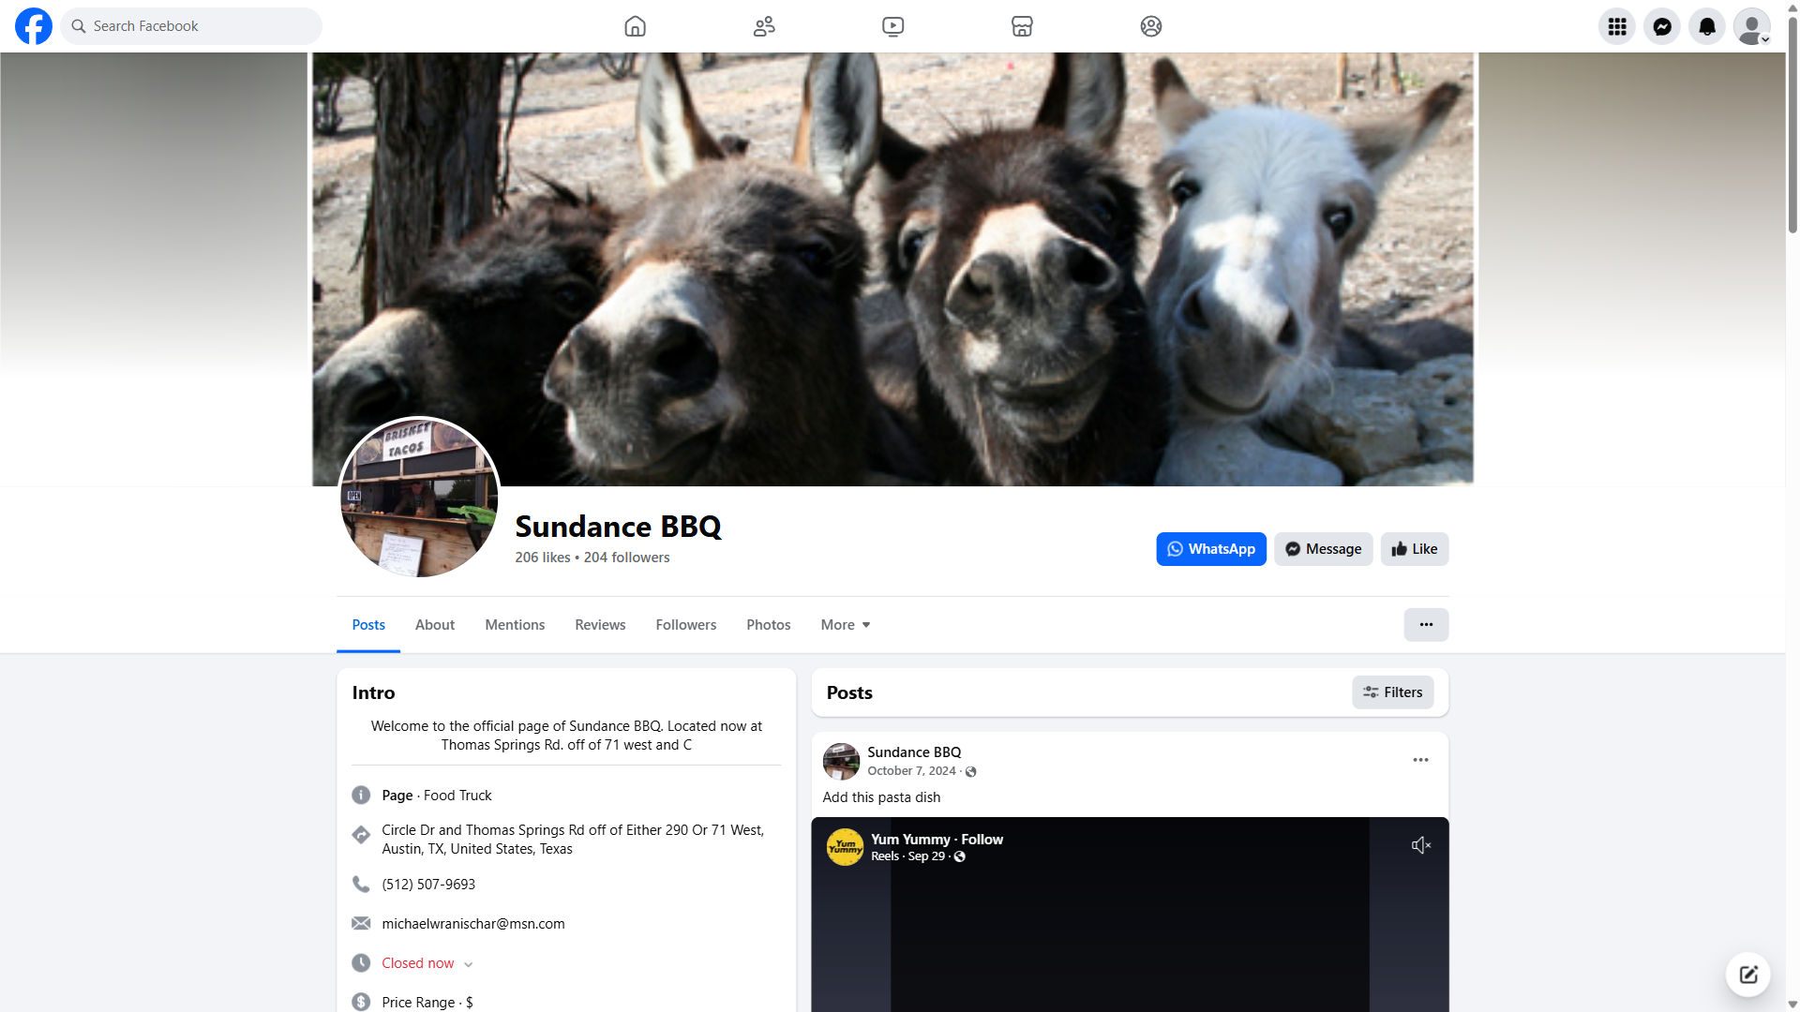Unmute the Yum Yummy reel sound
The height and width of the screenshot is (1012, 1800).
point(1420,845)
